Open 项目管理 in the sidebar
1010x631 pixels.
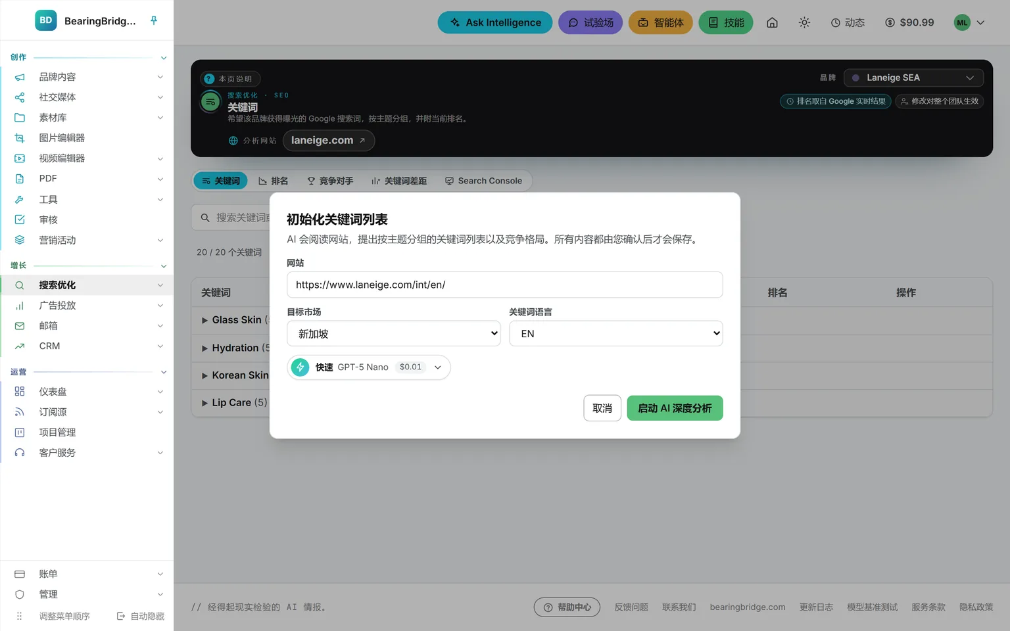point(87,432)
